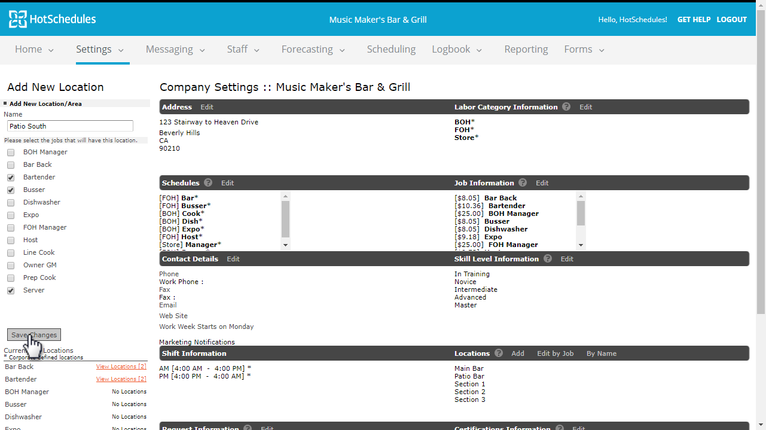
Task: Uncheck the Bartender job checkbox
Action: [11, 178]
